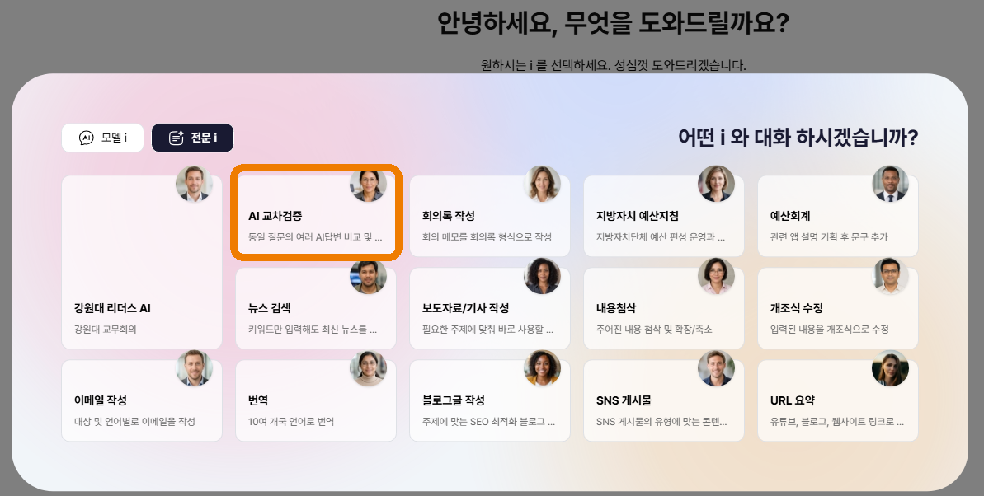Click the URL 요약 avatar portrait
This screenshot has width=984, height=496.
(890, 368)
